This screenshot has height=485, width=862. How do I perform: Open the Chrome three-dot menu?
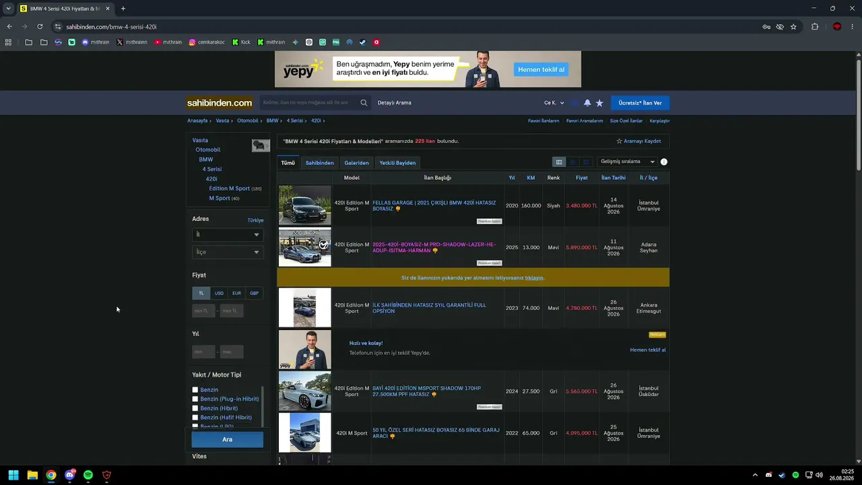[853, 27]
